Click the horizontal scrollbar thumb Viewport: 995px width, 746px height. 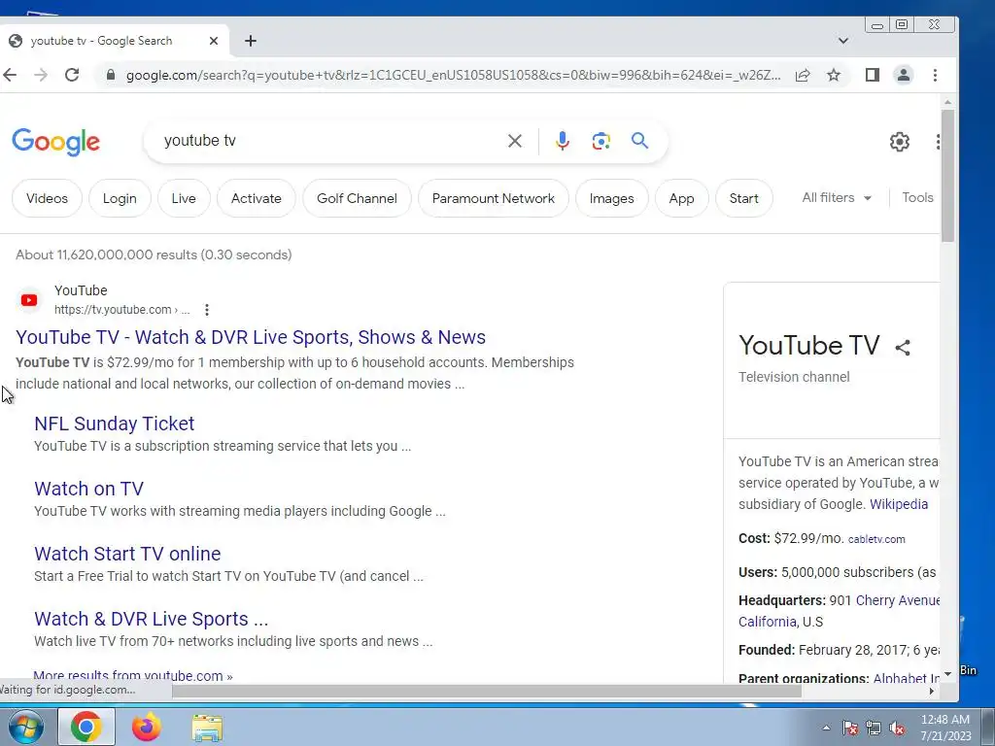pyautogui.click(x=487, y=691)
